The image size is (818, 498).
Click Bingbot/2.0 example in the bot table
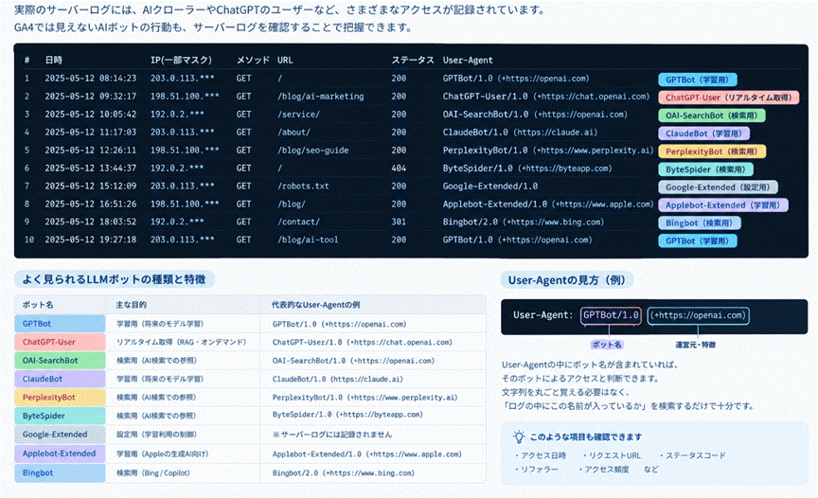click(x=344, y=473)
